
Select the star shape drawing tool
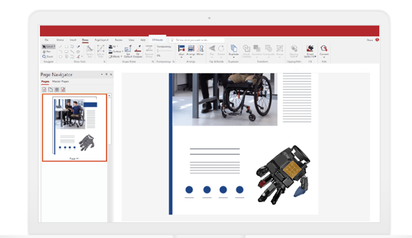click(x=78, y=52)
